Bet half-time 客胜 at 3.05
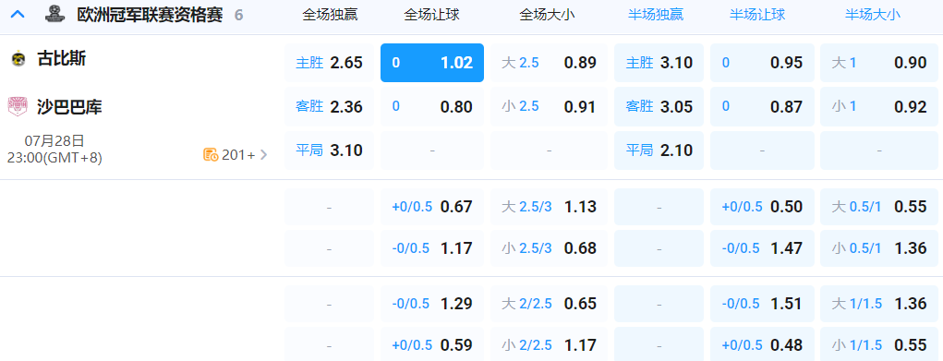This screenshot has width=943, height=361. tap(659, 106)
